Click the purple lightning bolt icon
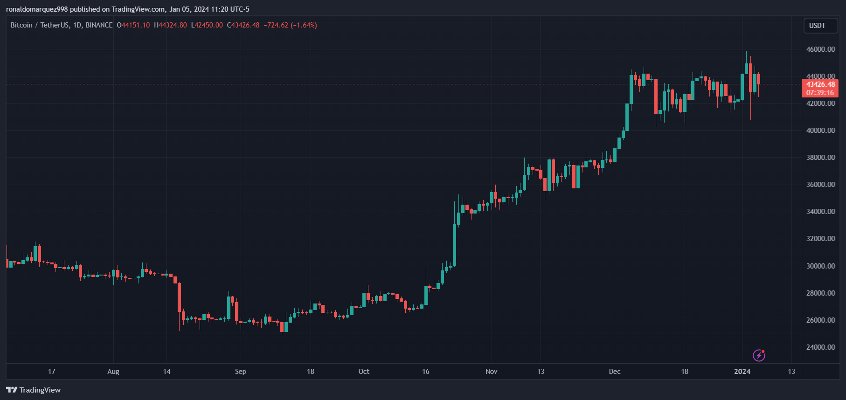846x400 pixels. [x=759, y=355]
